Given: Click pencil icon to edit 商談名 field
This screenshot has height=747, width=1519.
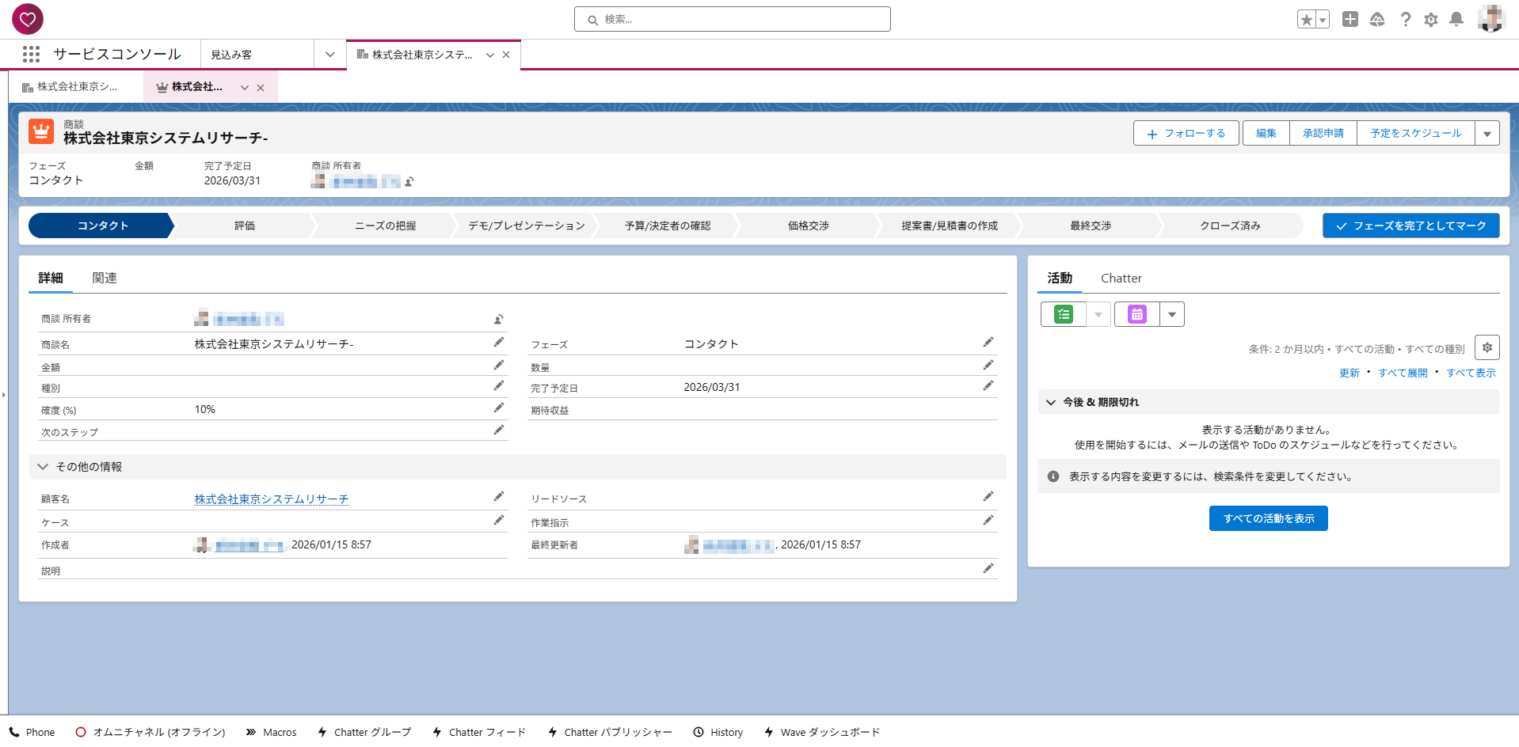Looking at the screenshot, I should [x=499, y=343].
